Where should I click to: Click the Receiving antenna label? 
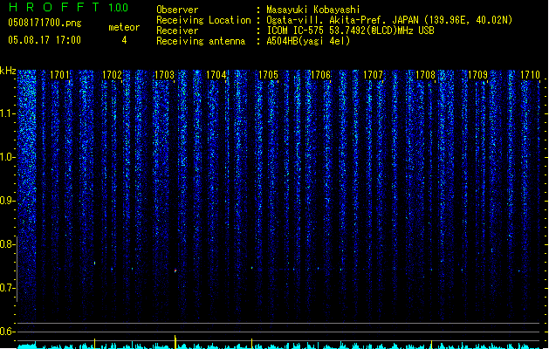click(201, 41)
